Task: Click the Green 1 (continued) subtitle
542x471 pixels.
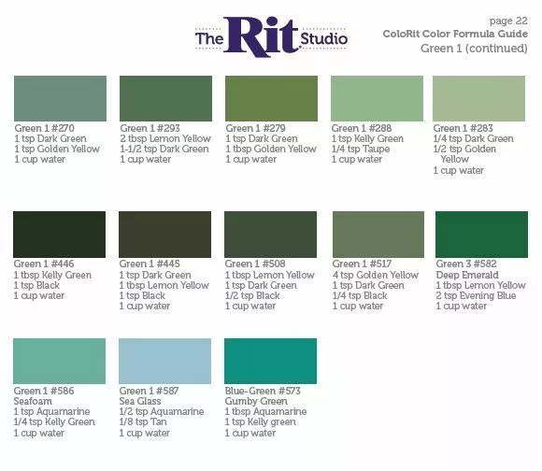Action: [474, 49]
